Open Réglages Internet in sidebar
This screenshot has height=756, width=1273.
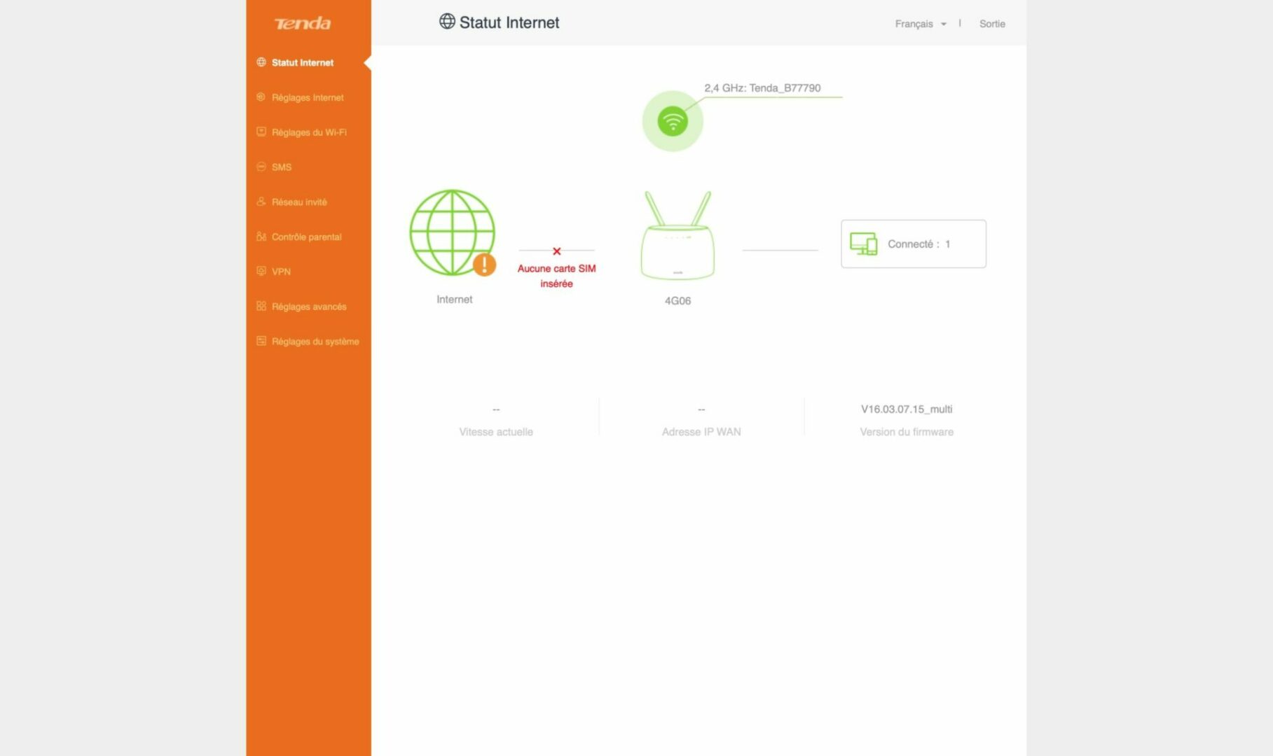pyautogui.click(x=307, y=97)
